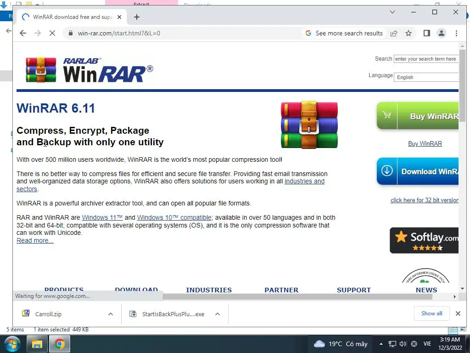The image size is (470, 353).
Task: Focus the site Search input field
Action: [x=426, y=59]
